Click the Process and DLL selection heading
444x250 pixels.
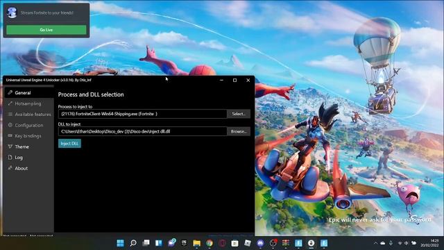pos(91,94)
